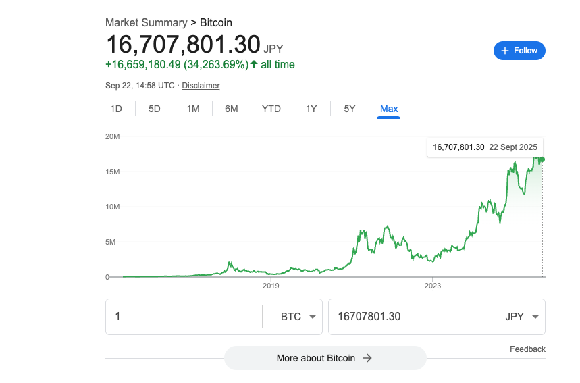Open the Feedback link
The width and height of the screenshot is (580, 383).
pos(527,349)
